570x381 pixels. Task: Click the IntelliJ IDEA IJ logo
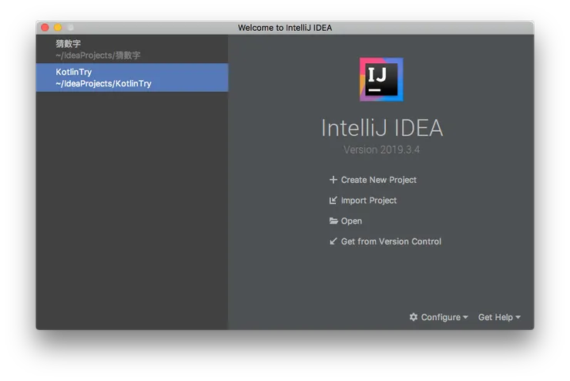click(381, 79)
